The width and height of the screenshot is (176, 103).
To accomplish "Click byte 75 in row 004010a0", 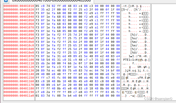I will [x=75, y=38].
